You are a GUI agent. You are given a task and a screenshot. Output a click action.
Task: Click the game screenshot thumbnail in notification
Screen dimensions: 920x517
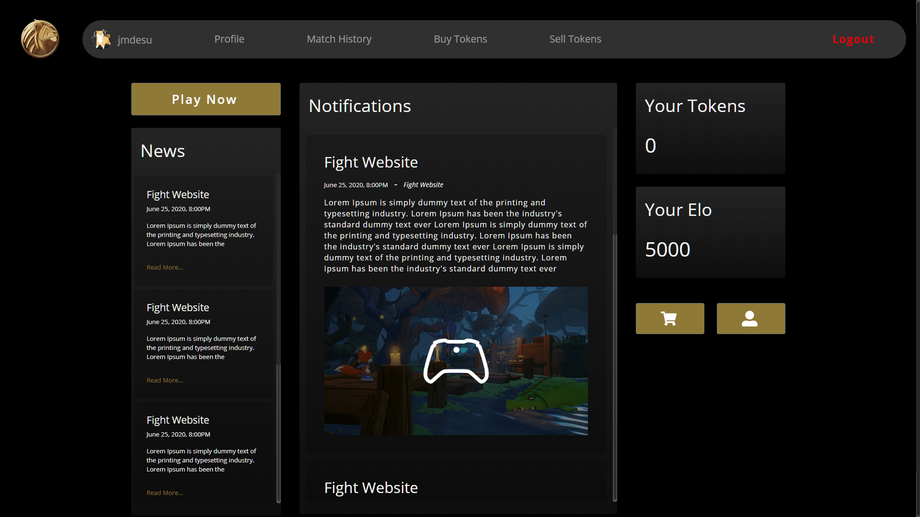(456, 361)
